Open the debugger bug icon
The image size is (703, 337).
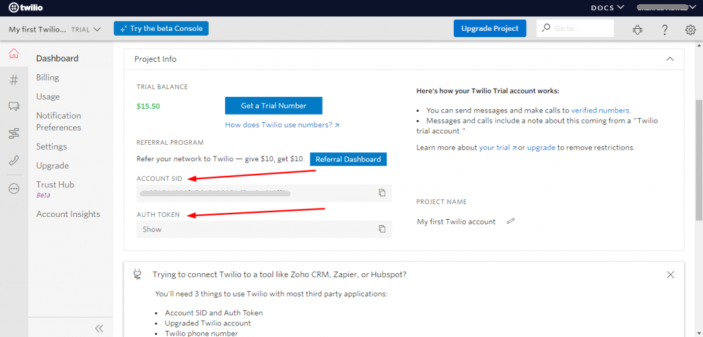(638, 30)
